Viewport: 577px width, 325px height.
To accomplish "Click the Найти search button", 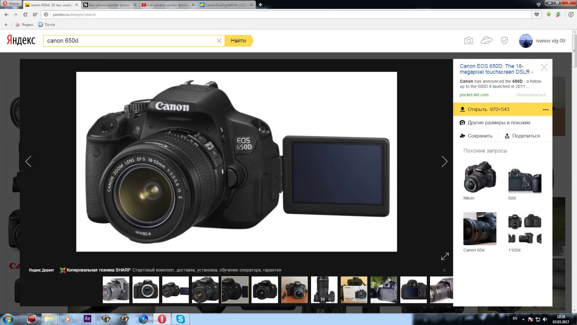I will tap(238, 41).
